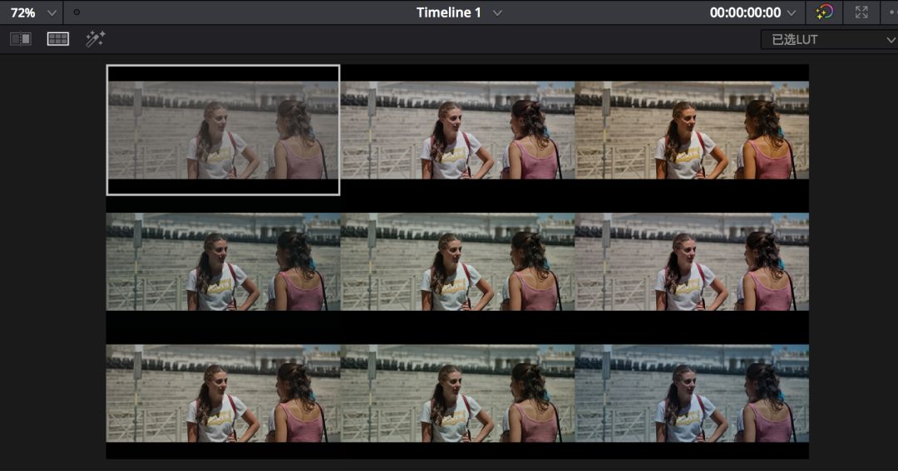The image size is (898, 471).
Task: Open the 72% viewer zoom dropdown
Action: coord(33,12)
